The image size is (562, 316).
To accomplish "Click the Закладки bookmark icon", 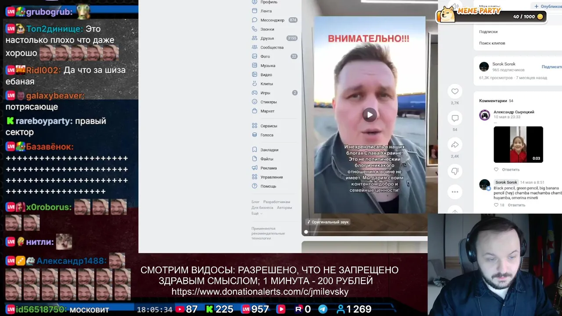I will tap(255, 150).
